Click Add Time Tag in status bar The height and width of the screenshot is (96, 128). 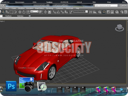click(86, 94)
